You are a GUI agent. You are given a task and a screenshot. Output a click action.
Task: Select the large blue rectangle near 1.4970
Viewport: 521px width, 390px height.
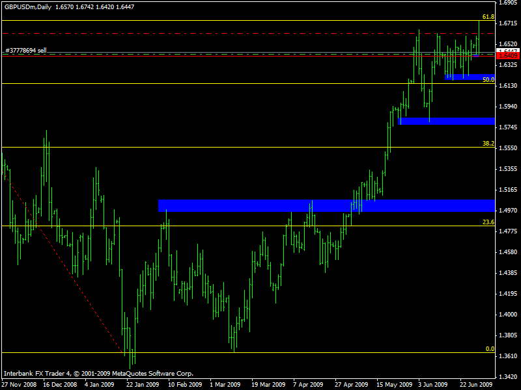coord(326,205)
